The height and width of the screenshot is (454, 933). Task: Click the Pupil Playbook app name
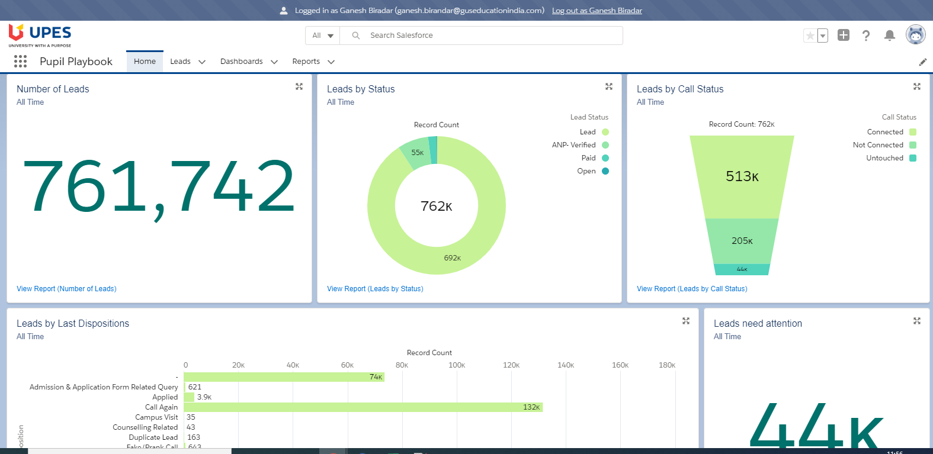coord(76,62)
